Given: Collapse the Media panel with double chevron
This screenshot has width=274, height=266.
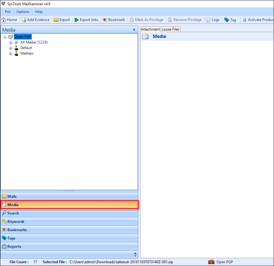Looking at the screenshot, I should 134,30.
